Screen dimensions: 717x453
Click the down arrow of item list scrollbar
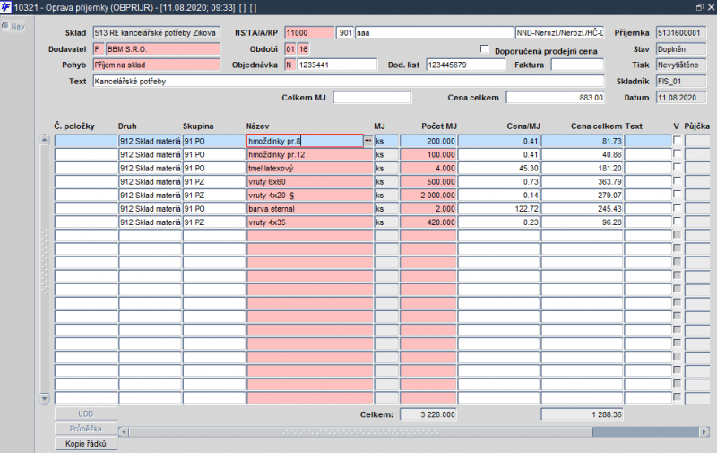(44, 398)
